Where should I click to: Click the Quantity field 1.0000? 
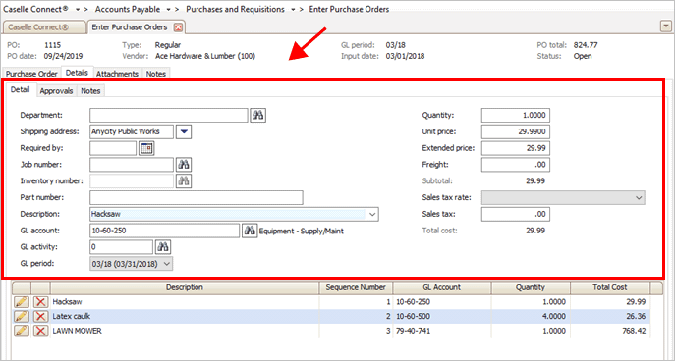516,115
